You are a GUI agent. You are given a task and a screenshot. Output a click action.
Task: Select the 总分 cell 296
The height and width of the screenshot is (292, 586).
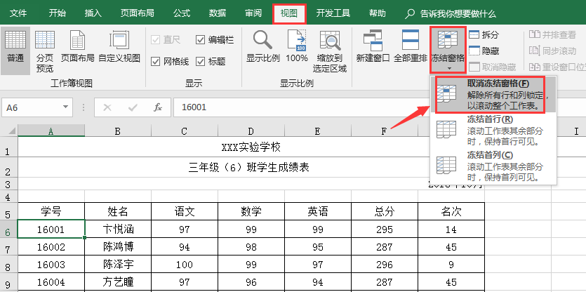point(385,265)
